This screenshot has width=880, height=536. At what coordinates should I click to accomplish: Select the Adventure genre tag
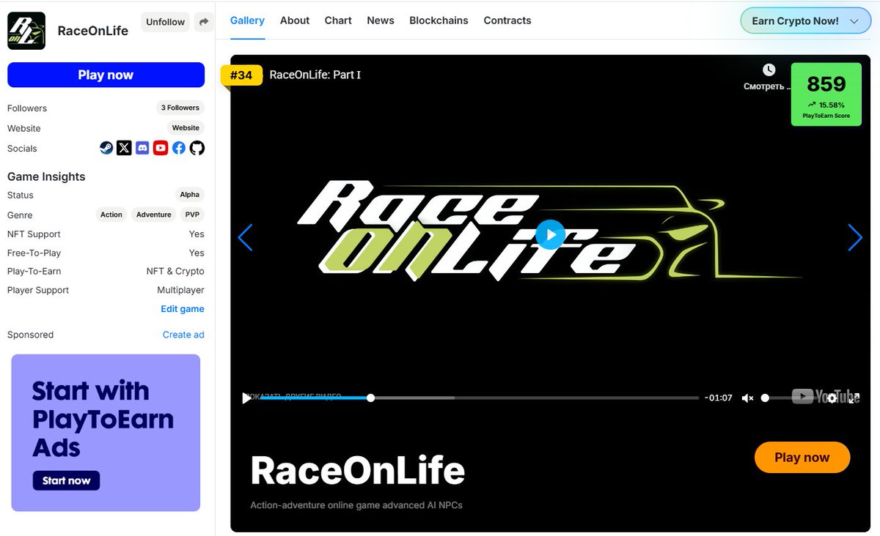[x=154, y=215]
